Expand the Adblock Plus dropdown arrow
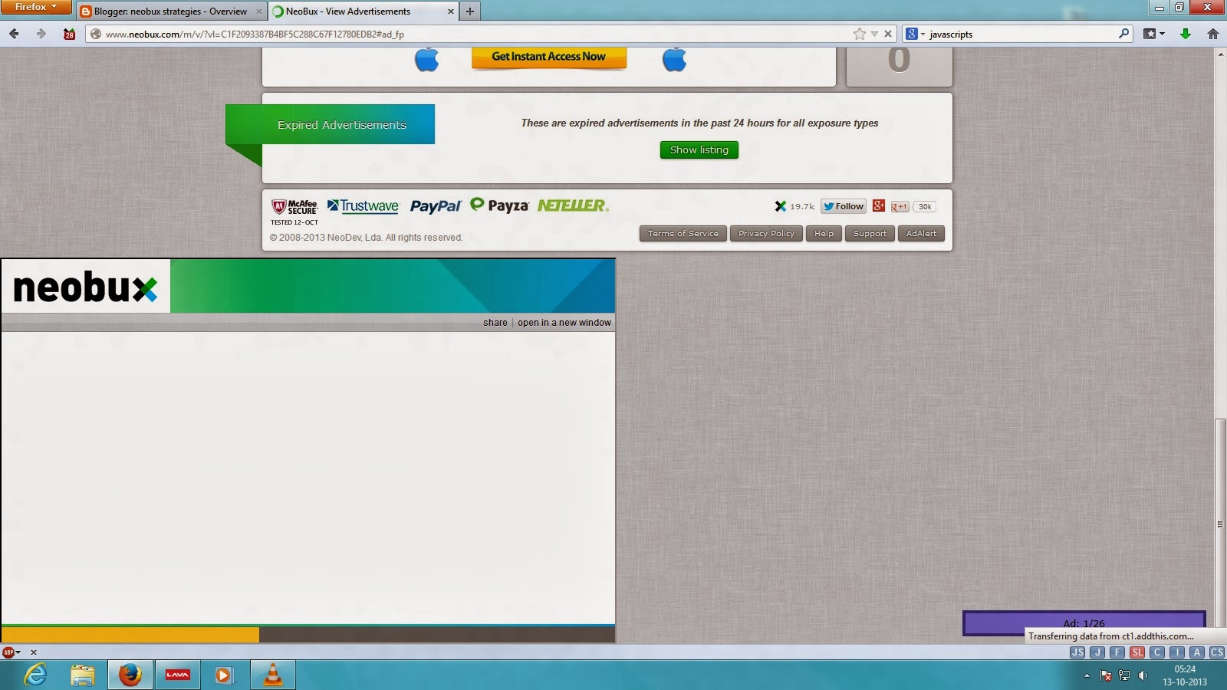This screenshot has width=1227, height=690. 18,652
